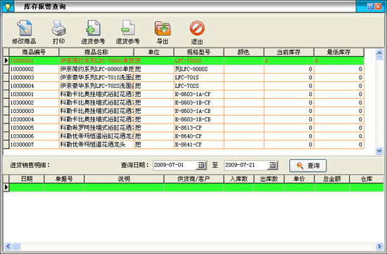Click the 日期 column header in detail grid
This screenshot has width=387, height=254.
pos(27,179)
